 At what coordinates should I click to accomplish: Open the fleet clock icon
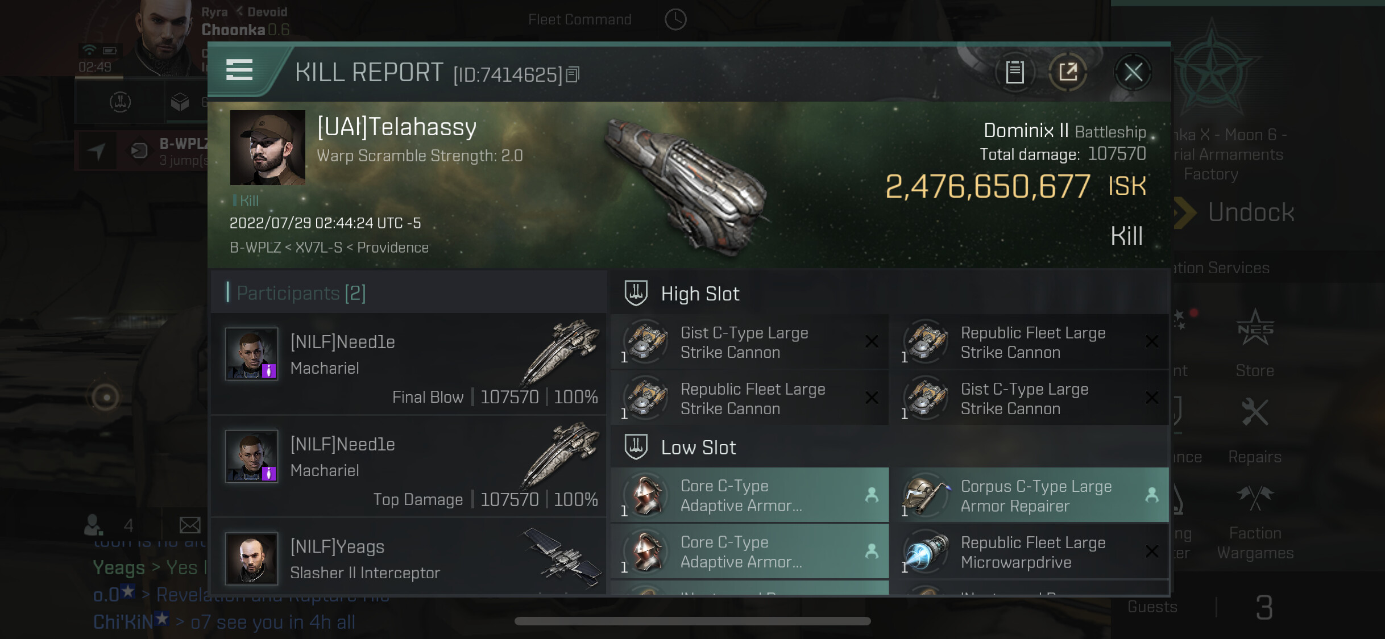(675, 20)
